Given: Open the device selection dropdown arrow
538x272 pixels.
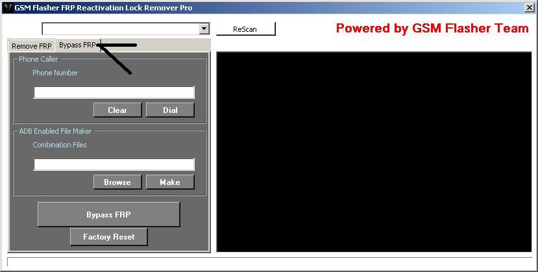Looking at the screenshot, I should (204, 29).
